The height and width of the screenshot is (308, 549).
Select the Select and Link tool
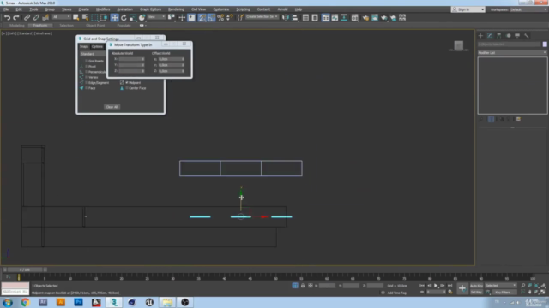coord(27,17)
